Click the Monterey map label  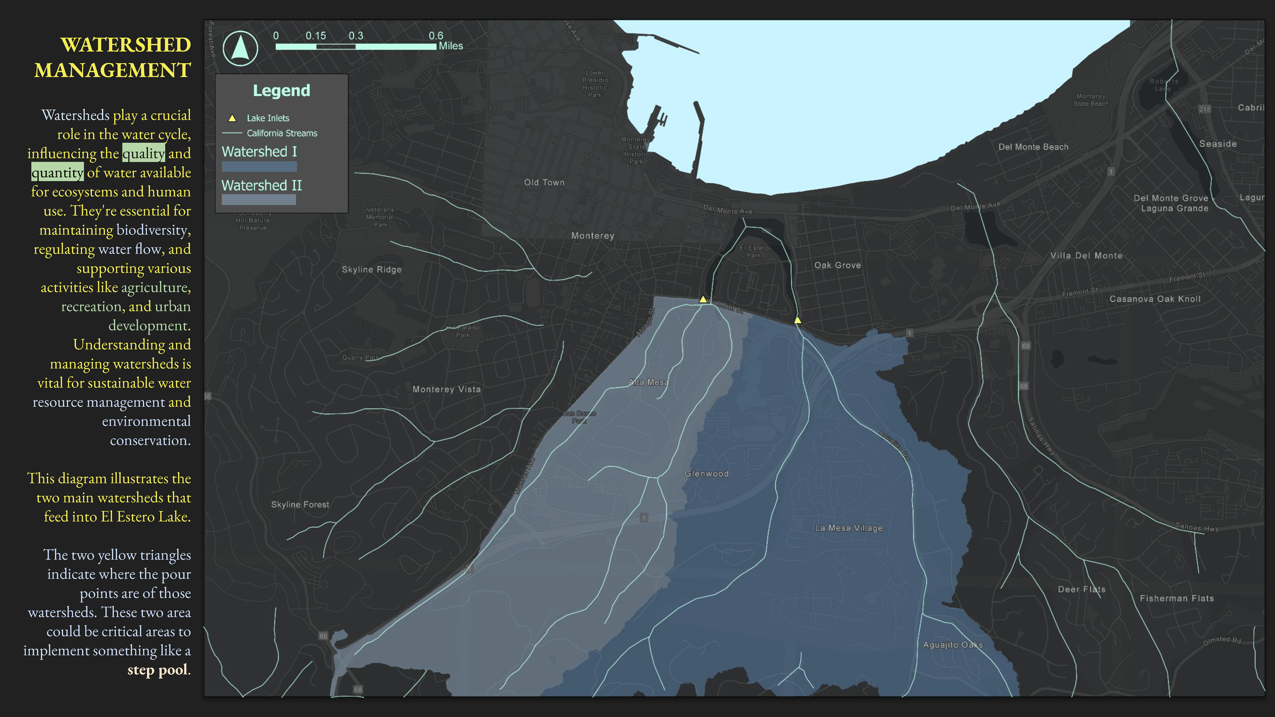(x=592, y=236)
